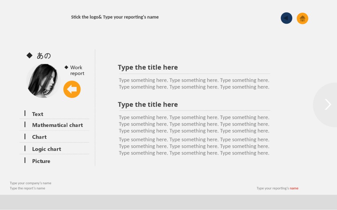The image size is (337, 210).
Task: Click the red 'name' text in footer
Action: pos(294,188)
